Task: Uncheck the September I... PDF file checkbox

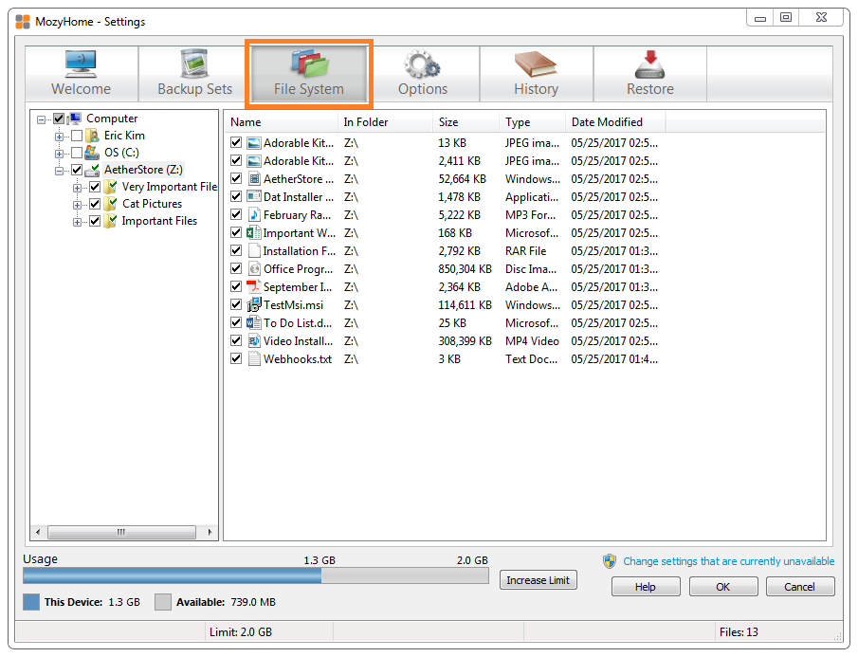Action: pos(236,286)
